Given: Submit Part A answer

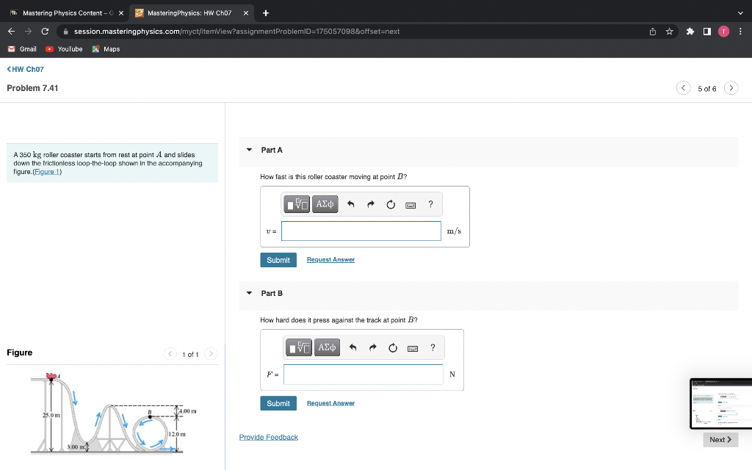Looking at the screenshot, I should [278, 260].
